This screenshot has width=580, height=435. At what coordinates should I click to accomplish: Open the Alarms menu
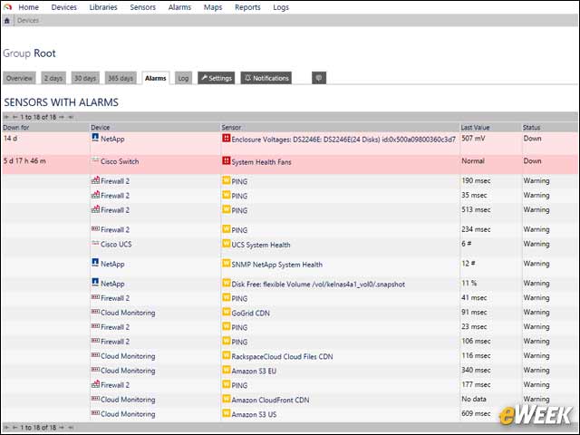(179, 7)
